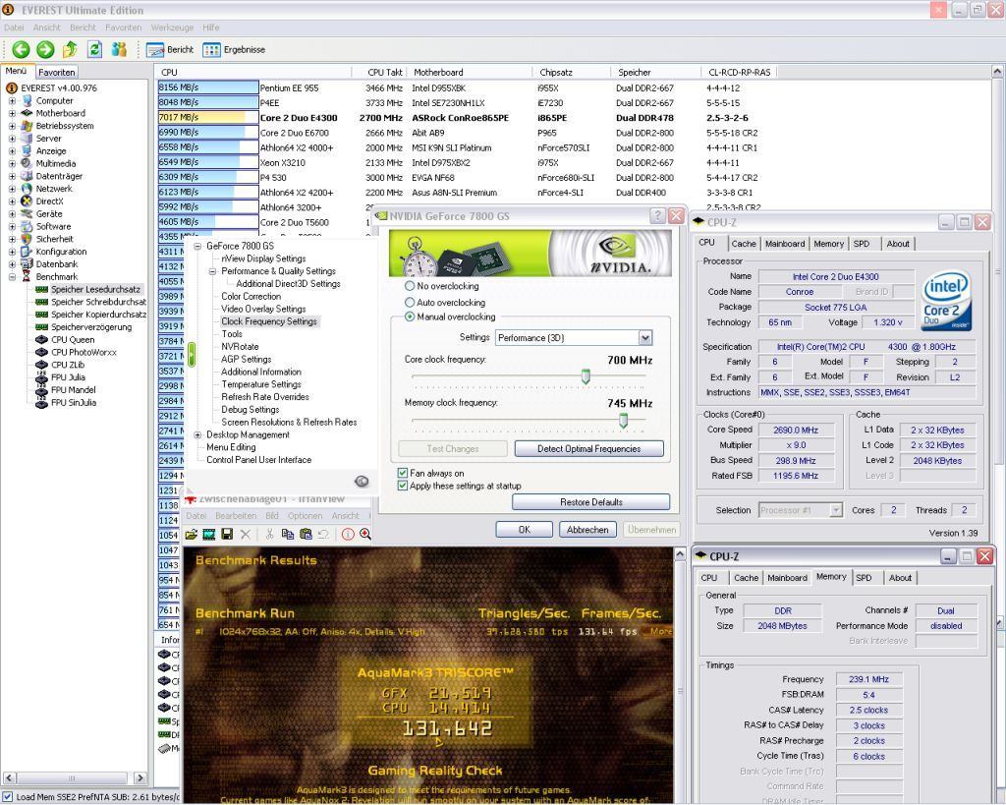The width and height of the screenshot is (1006, 805).
Task: Switch to the Favoriten tab in EVEREST sidebar
Action: coord(56,73)
